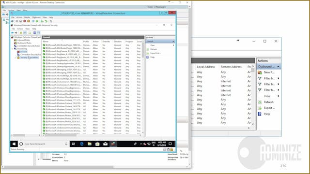
Task: Open the Action menu in the firewall window
Action: [x=20, y=29]
